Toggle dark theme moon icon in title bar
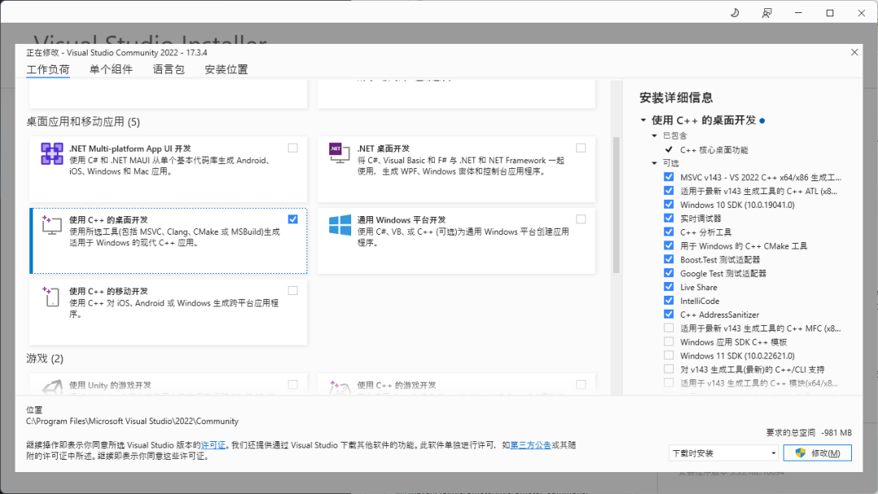This screenshot has width=878, height=494. pos(735,13)
